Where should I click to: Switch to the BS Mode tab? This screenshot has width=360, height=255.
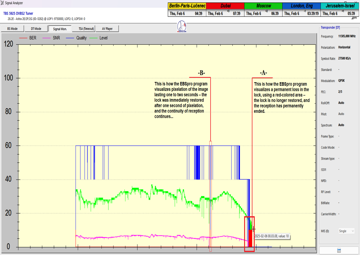point(12,29)
